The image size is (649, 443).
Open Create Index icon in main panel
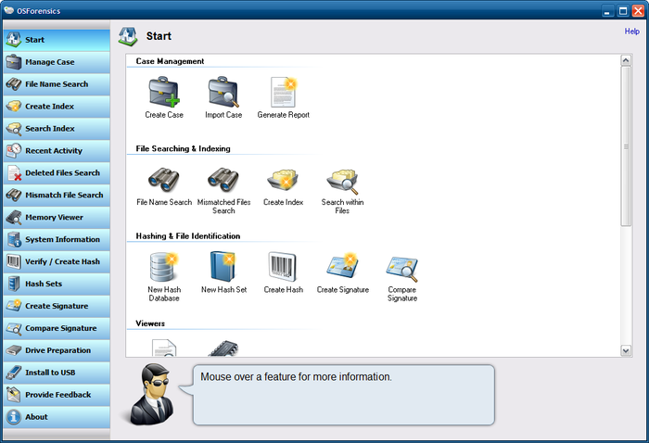point(284,180)
